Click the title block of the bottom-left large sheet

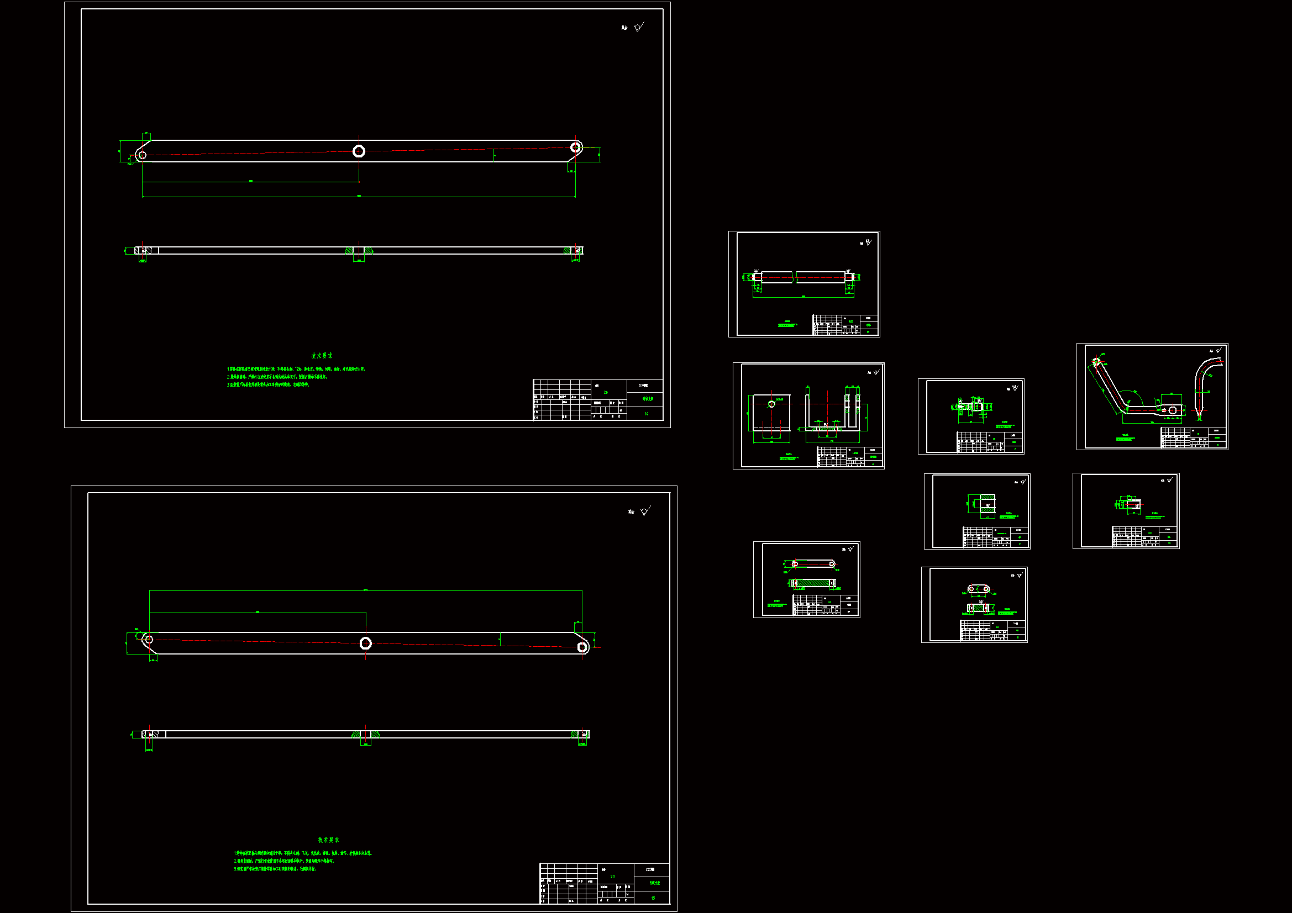coord(605,883)
